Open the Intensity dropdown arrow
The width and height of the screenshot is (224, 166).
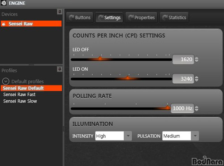[128, 136]
